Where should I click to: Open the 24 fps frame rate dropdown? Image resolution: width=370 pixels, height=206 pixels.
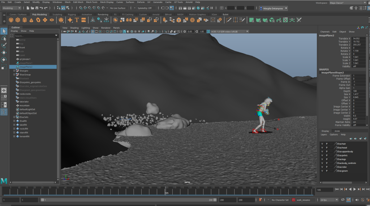point(329,200)
